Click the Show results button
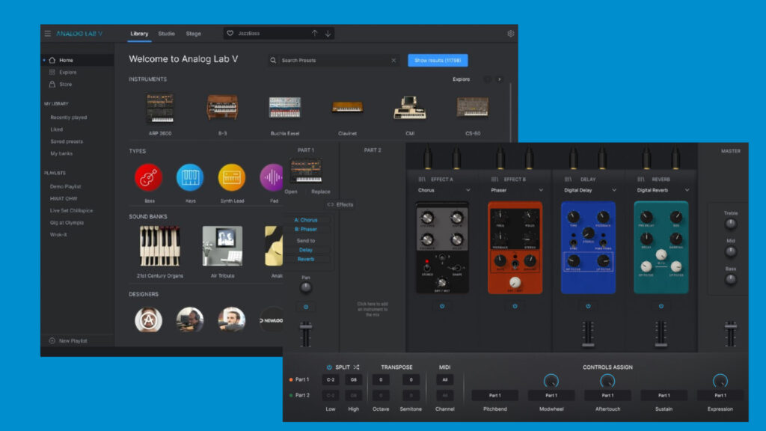The height and width of the screenshot is (431, 766). click(438, 61)
